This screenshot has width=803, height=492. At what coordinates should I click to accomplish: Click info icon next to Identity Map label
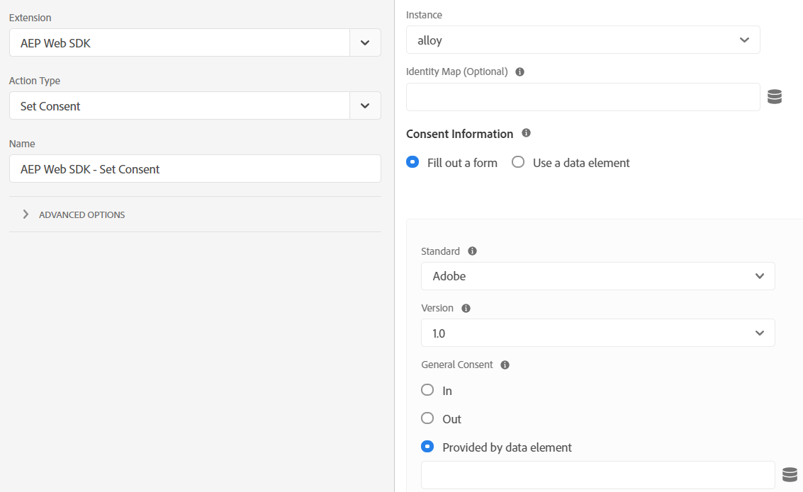(520, 71)
